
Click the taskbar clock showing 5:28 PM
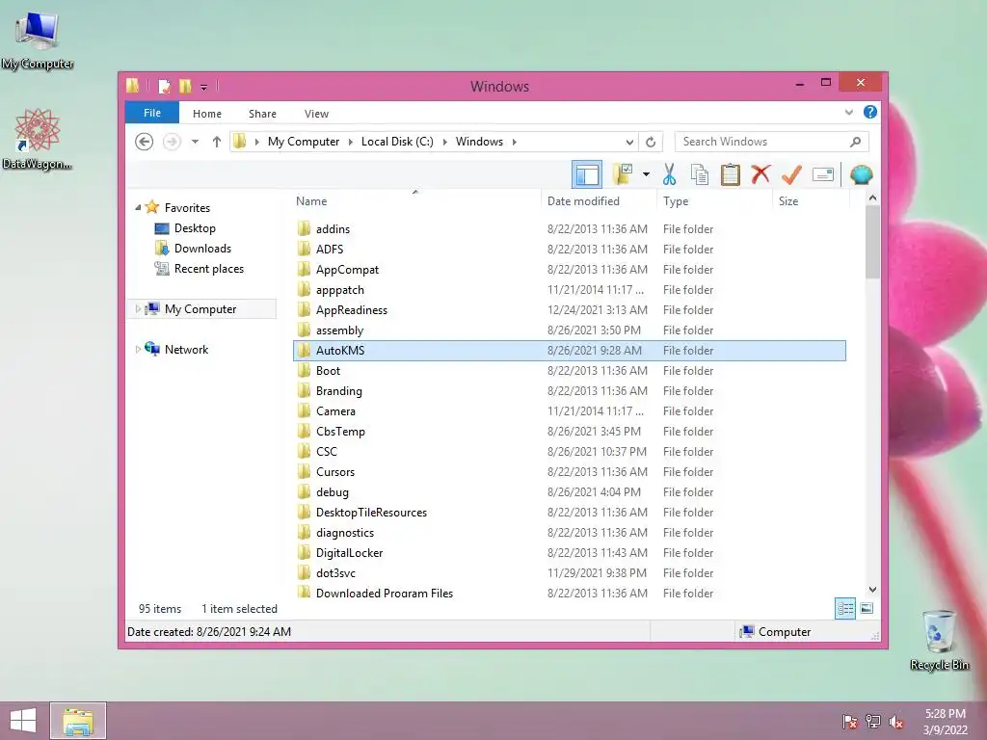[945, 721]
